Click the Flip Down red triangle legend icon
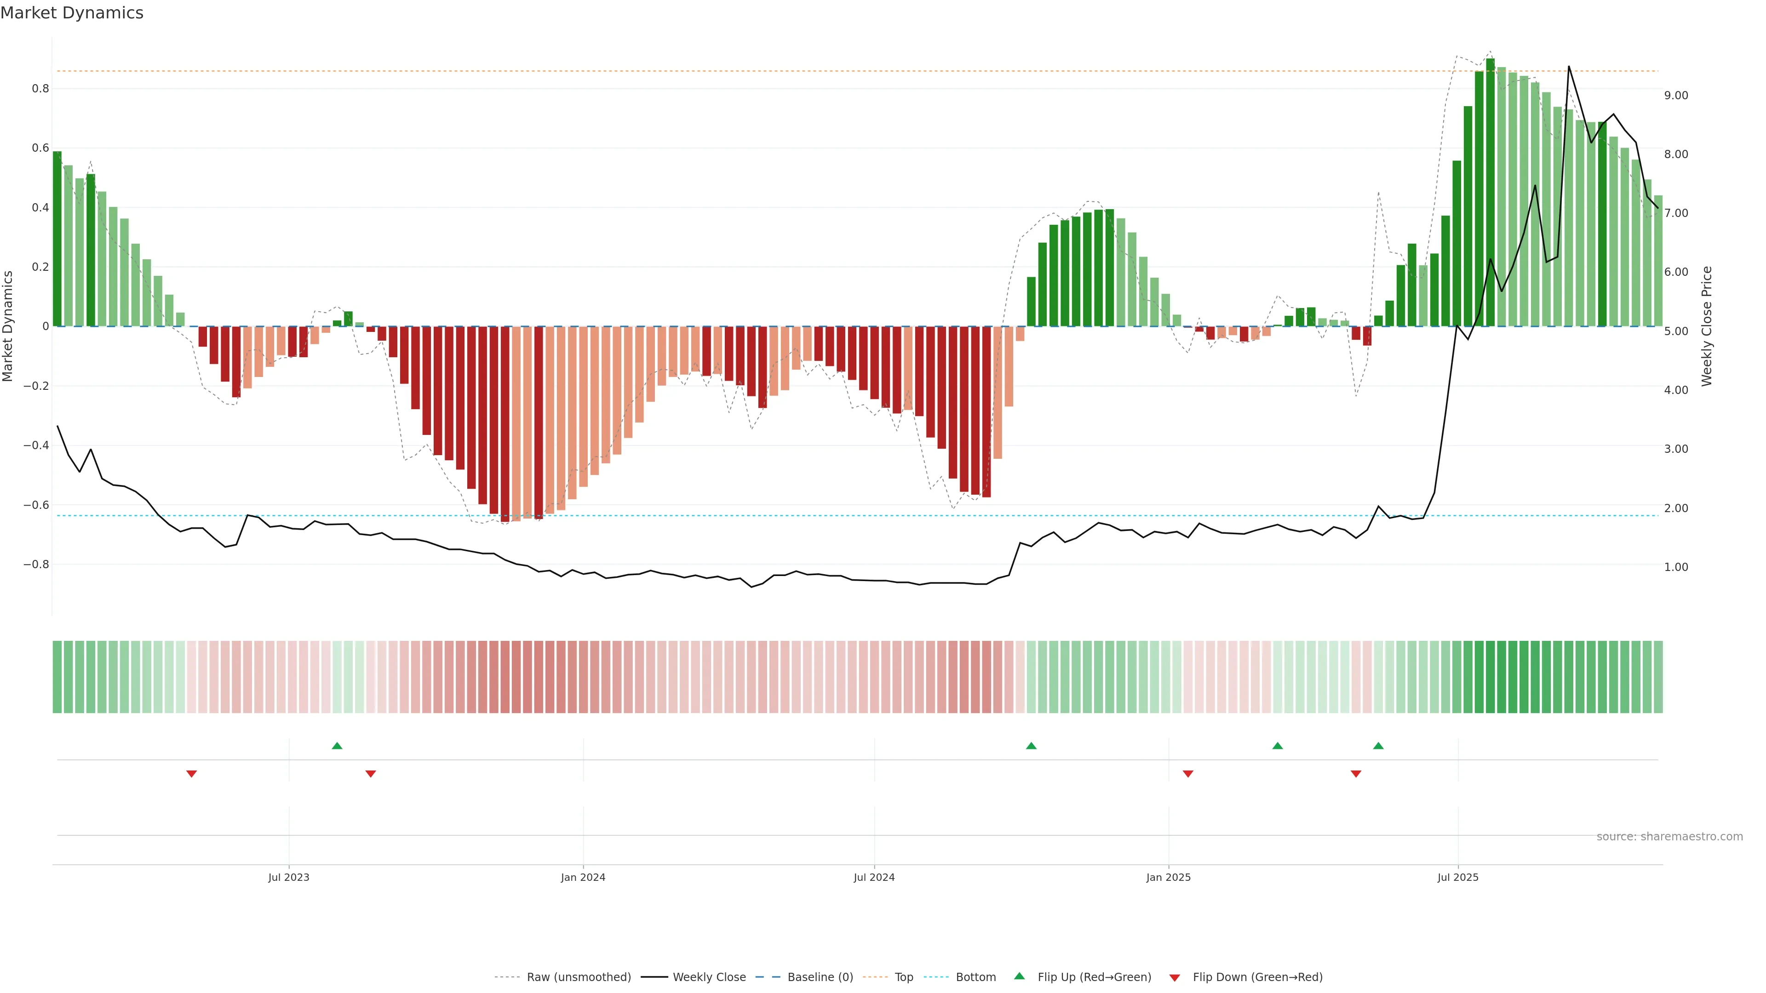1766x993 pixels. (x=1175, y=977)
